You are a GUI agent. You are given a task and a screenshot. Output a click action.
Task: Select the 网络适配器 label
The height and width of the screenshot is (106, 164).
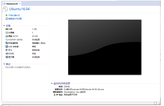click(13, 43)
